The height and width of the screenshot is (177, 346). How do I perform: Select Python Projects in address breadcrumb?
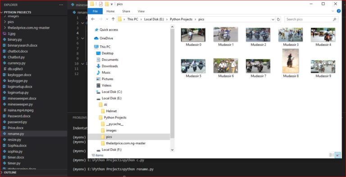[181, 19]
